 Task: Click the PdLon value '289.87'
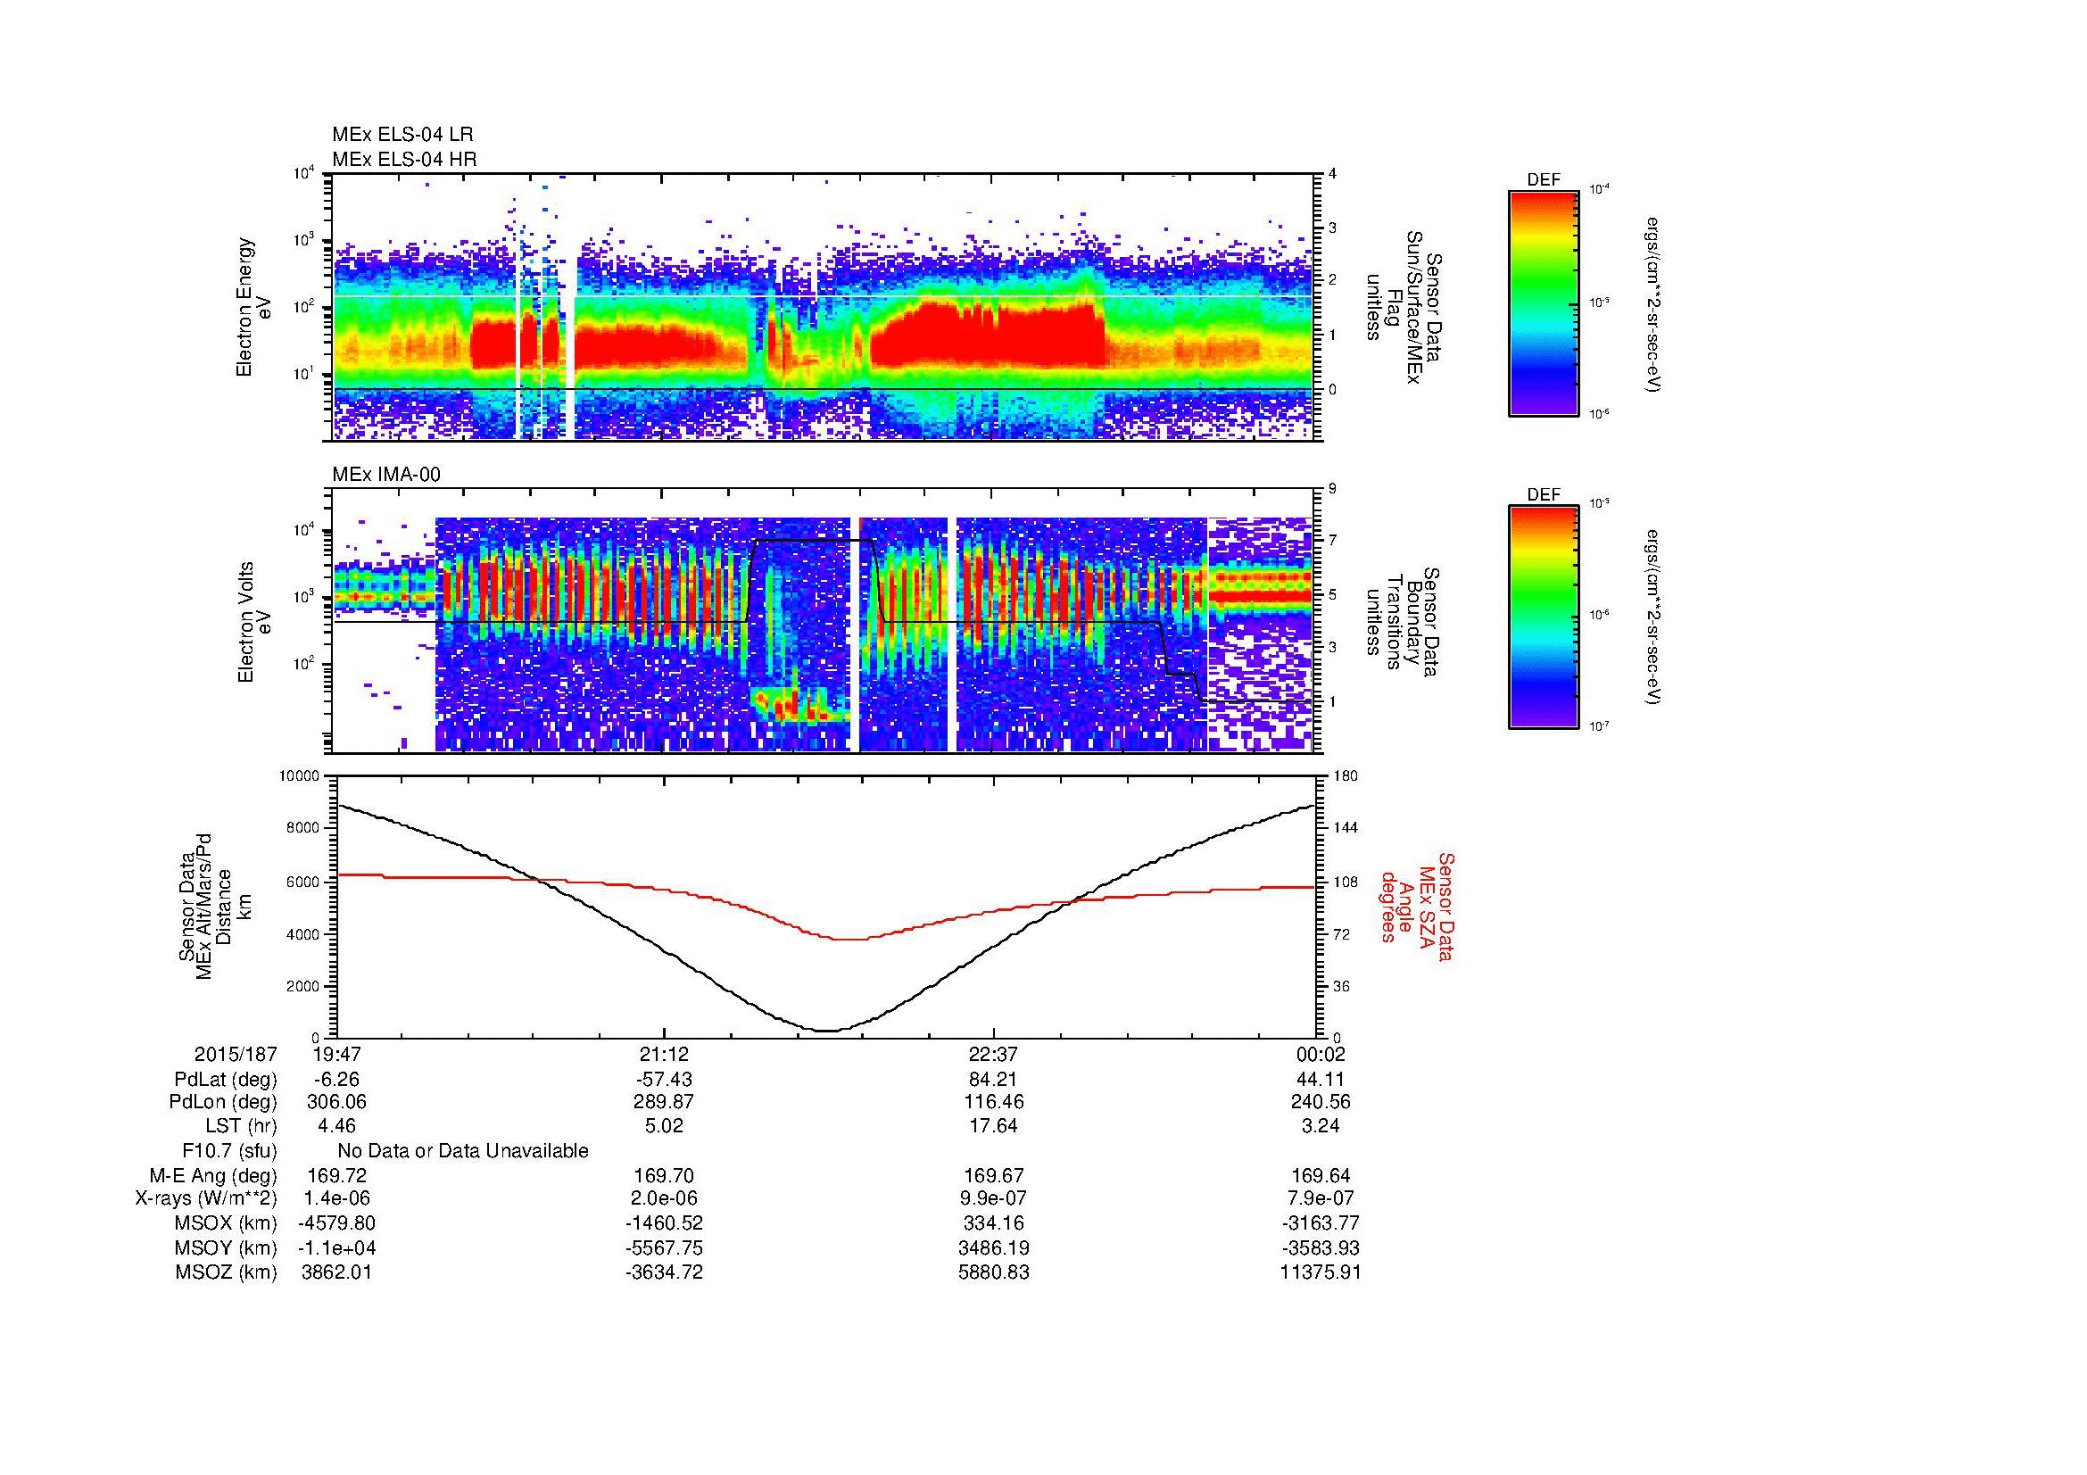pos(665,1102)
